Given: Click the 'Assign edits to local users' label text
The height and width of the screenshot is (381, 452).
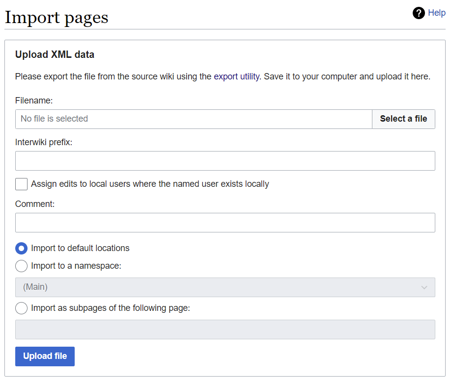Looking at the screenshot, I should tap(150, 184).
